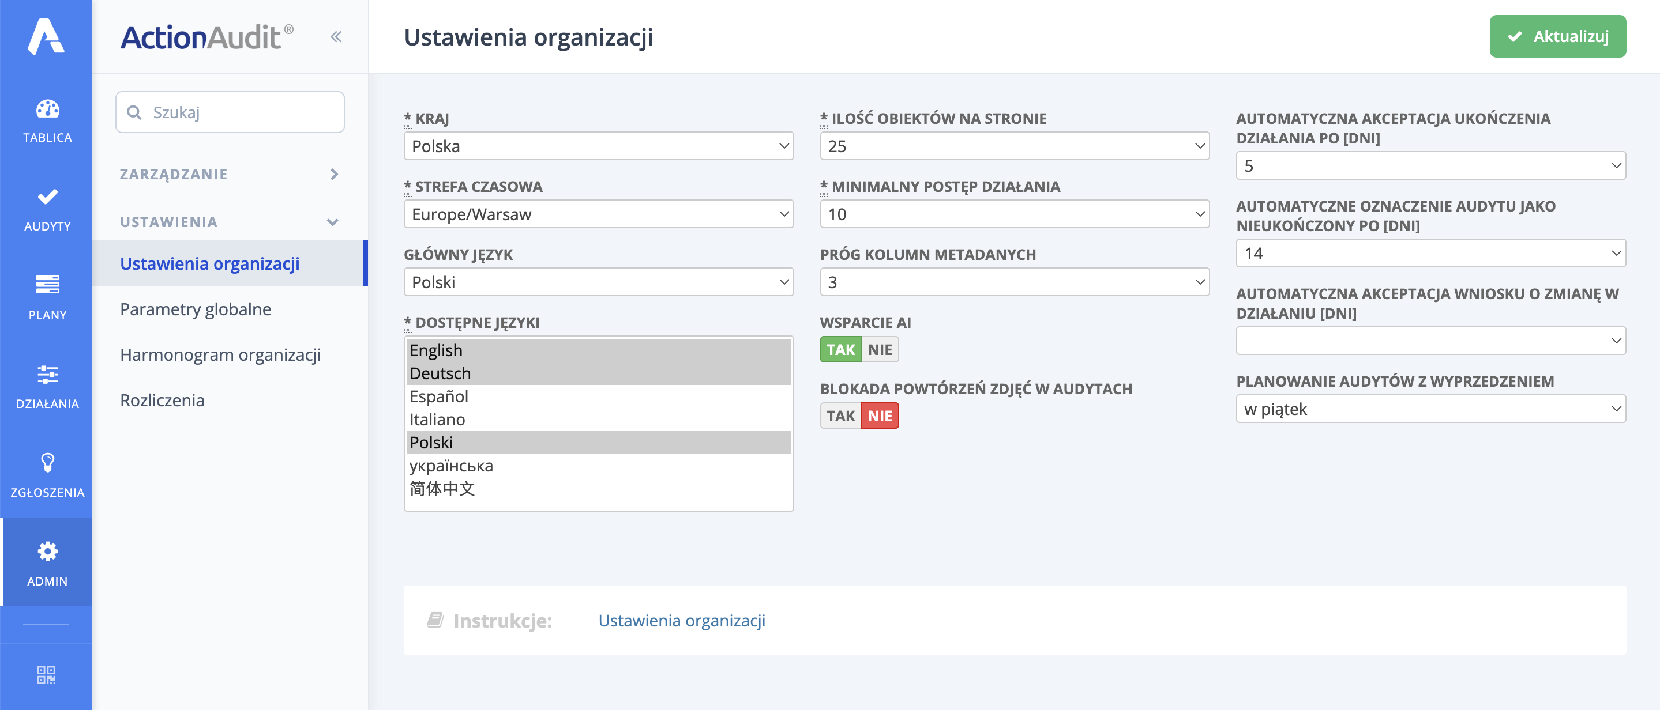This screenshot has width=1660, height=710.
Task: Select Español in available languages list
Action: coord(438,396)
